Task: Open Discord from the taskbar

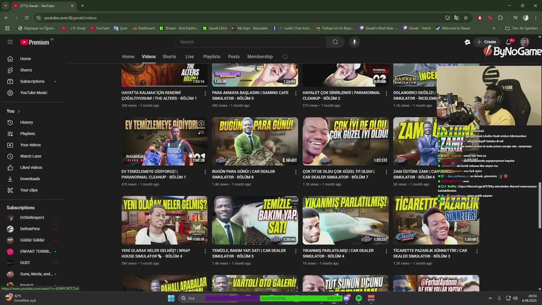Action: pos(347,298)
